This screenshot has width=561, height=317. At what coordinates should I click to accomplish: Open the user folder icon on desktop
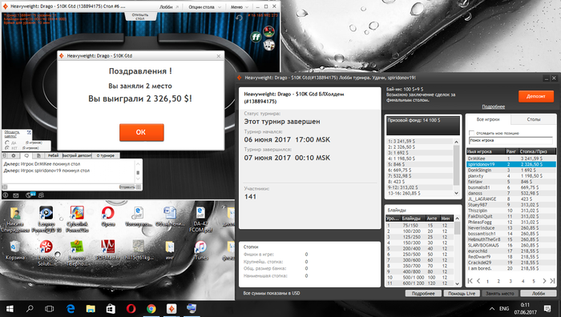[15, 219]
